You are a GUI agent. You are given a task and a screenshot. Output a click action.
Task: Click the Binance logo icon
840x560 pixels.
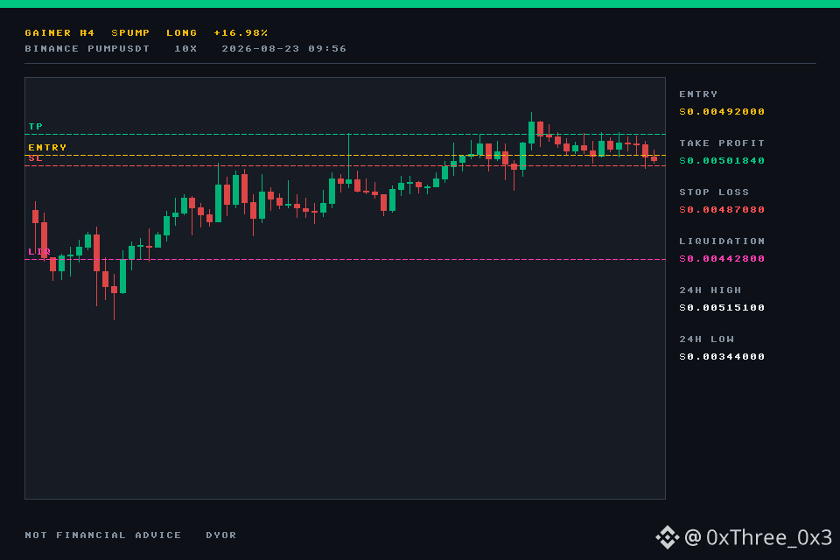pos(667,537)
